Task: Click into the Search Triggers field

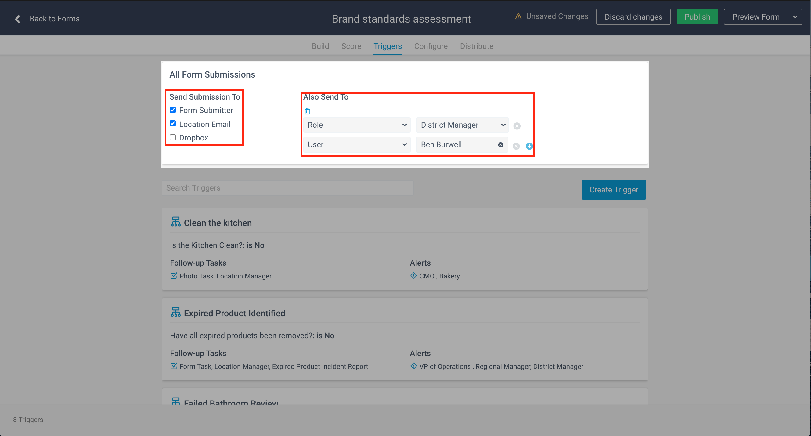Action: click(287, 188)
